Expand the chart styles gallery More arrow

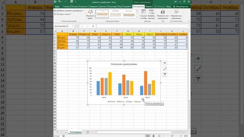pos(137,17)
